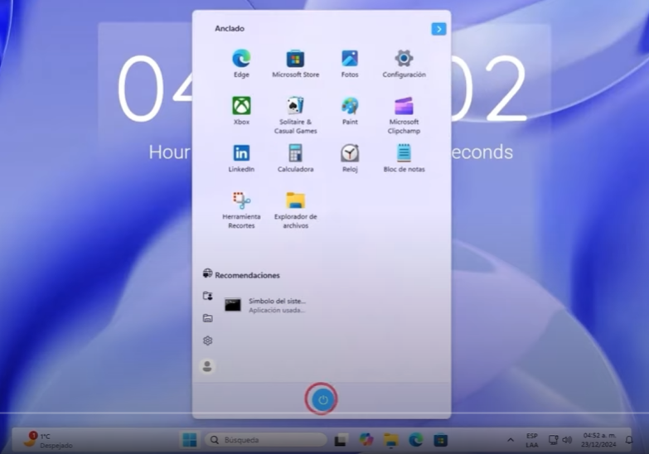Launch the Xbox app
This screenshot has width=649, height=454.
pos(241,110)
